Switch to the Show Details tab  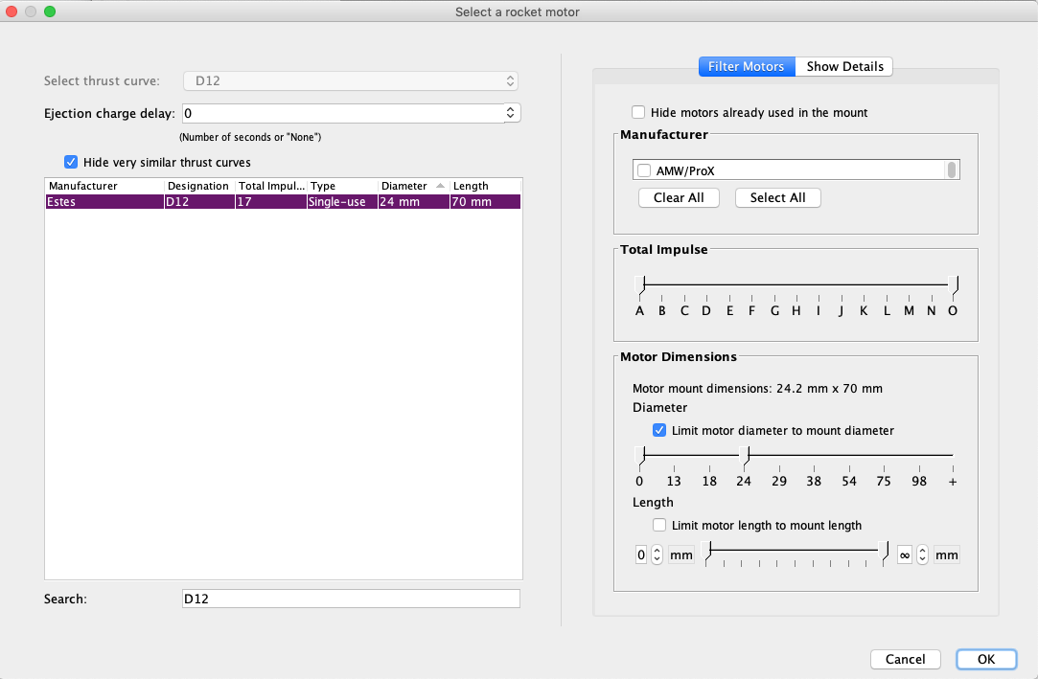843,66
